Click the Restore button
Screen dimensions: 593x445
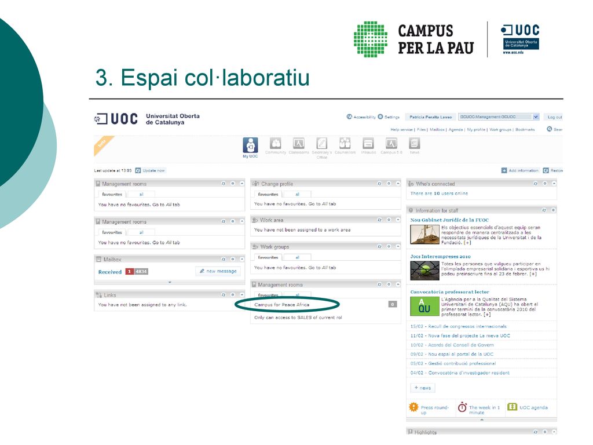(553, 171)
